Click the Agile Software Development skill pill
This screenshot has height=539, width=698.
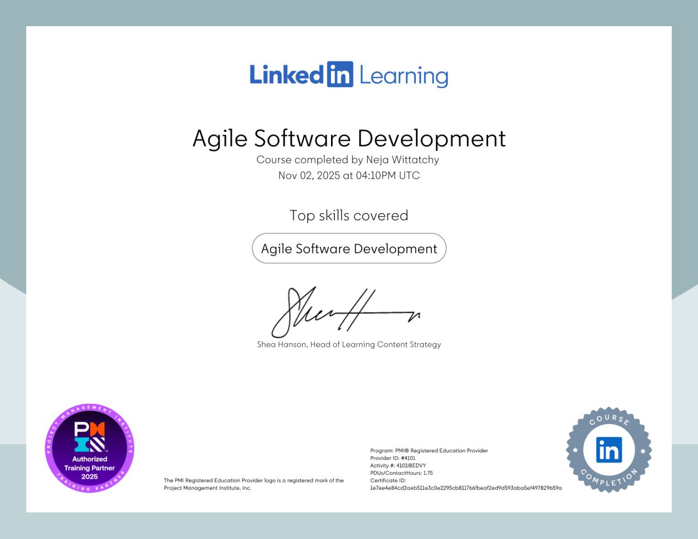click(349, 249)
